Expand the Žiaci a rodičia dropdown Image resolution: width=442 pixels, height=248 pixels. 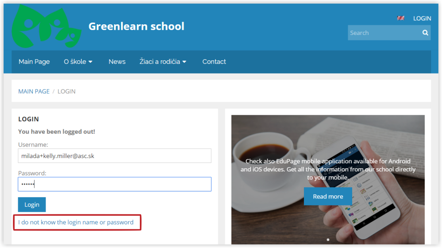click(163, 62)
